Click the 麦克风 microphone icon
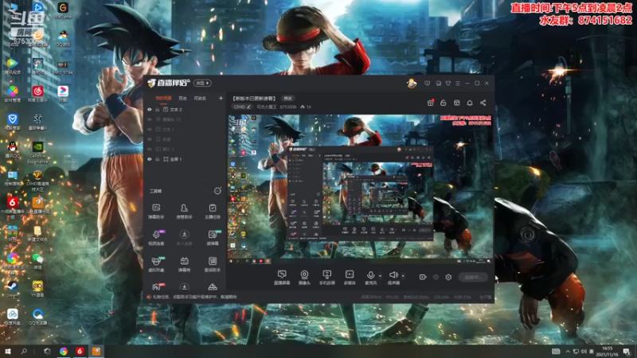The width and height of the screenshot is (637, 358). click(x=370, y=277)
